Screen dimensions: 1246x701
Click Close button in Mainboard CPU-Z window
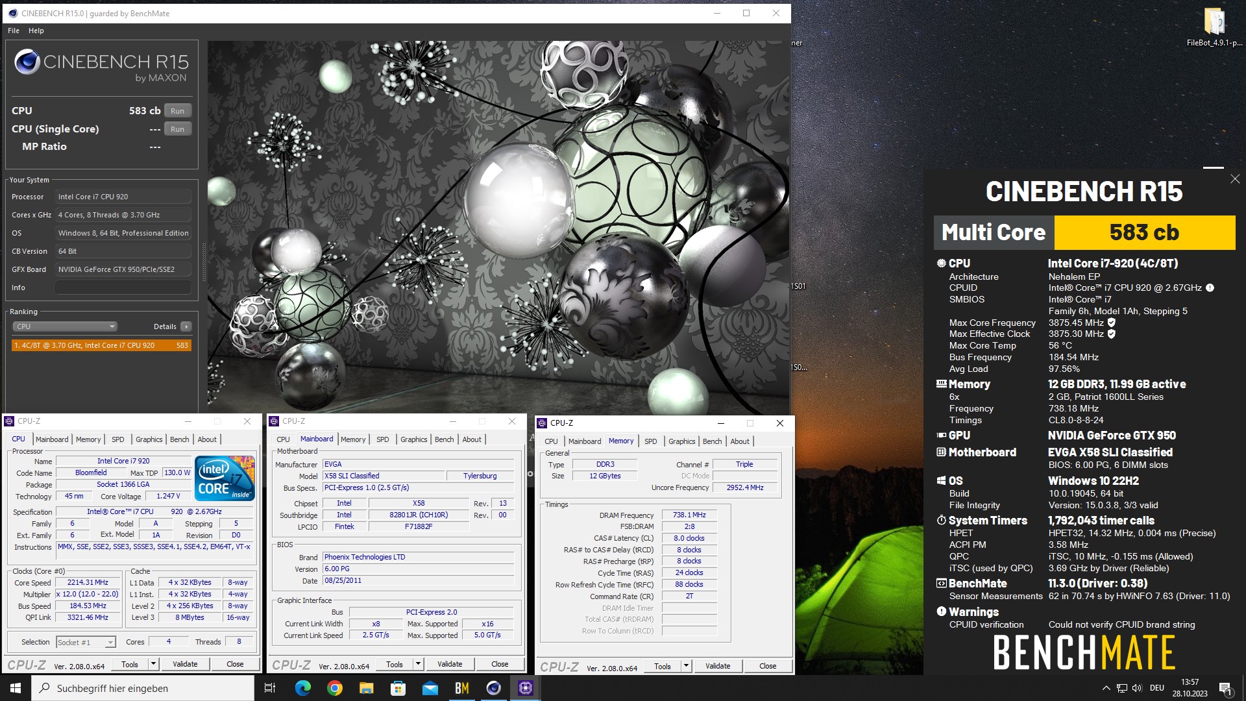[500, 664]
